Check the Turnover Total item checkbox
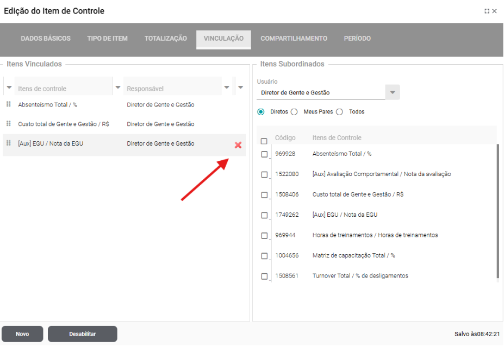Image resolution: width=504 pixels, height=346 pixels. tap(264, 276)
